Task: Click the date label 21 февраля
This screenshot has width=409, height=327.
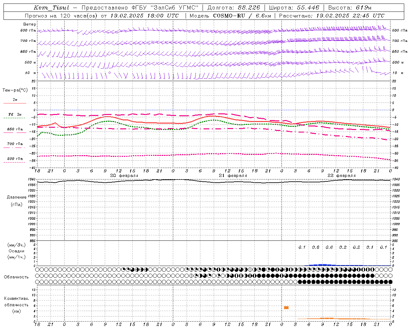Action: [233, 175]
